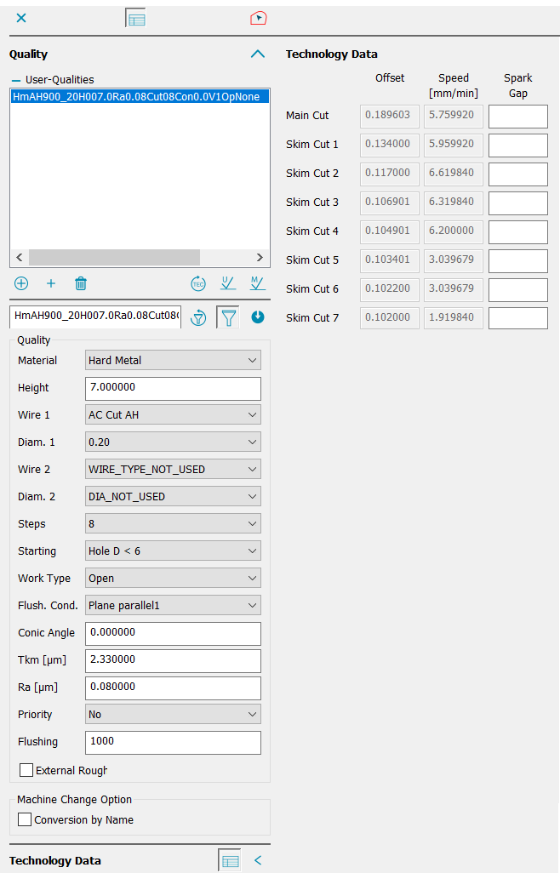Click the circled plus add icon
Viewport: 560px width, 873px height.
[21, 283]
